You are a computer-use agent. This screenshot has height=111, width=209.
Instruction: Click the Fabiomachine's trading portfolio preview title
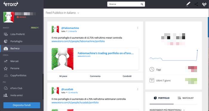point(106,53)
